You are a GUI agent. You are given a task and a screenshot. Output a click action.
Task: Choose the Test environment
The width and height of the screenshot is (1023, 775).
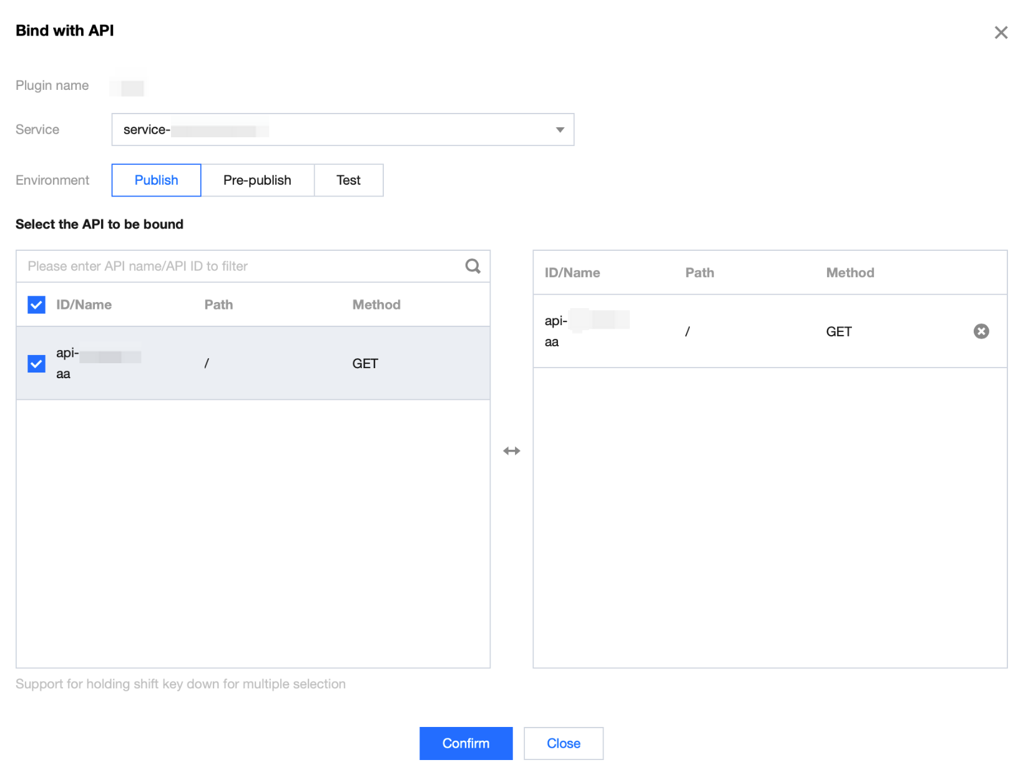click(x=348, y=180)
